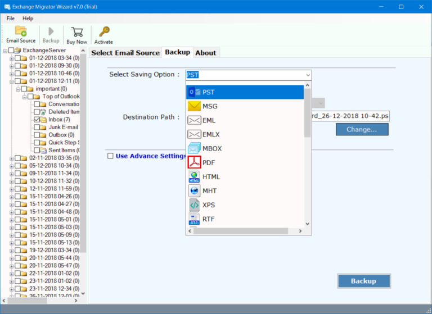This screenshot has width=432, height=314.
Task: Click the Backup toolbar play icon
Action: click(x=51, y=31)
